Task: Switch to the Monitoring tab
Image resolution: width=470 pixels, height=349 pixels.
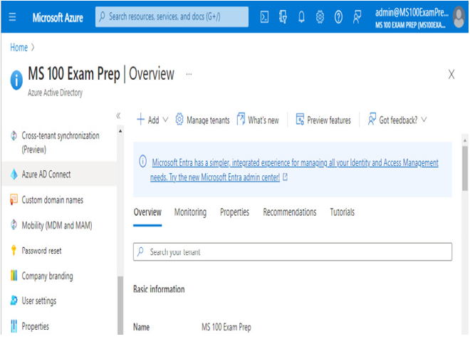Action: click(x=190, y=212)
